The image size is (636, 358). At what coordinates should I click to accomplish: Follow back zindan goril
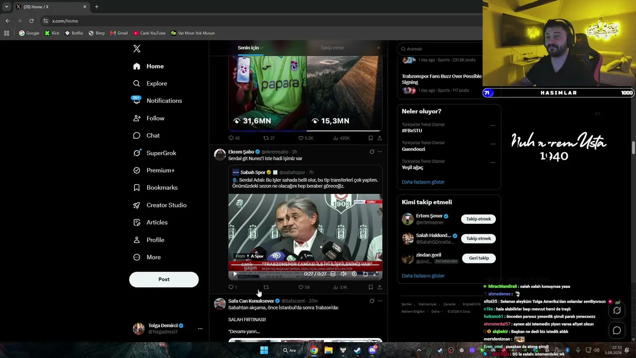[479, 258]
